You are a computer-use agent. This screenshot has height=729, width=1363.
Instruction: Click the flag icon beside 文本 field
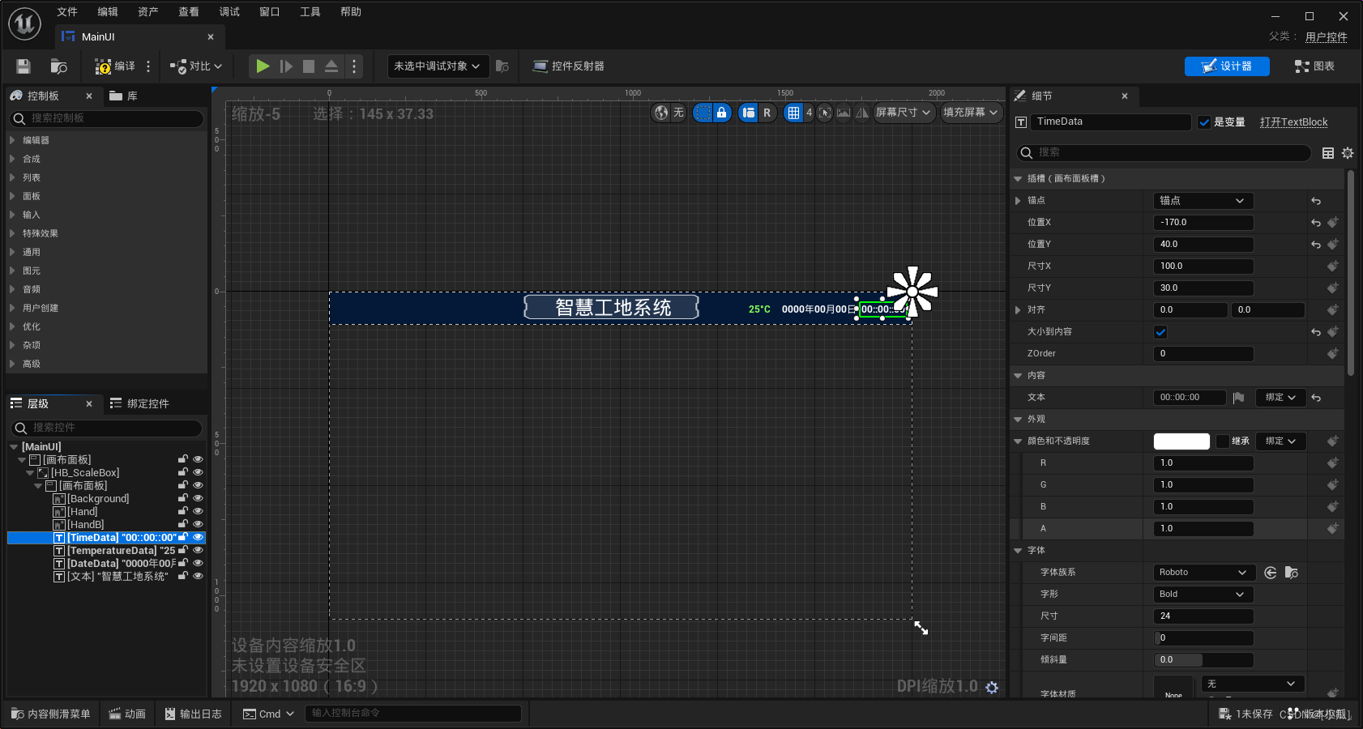[1238, 398]
